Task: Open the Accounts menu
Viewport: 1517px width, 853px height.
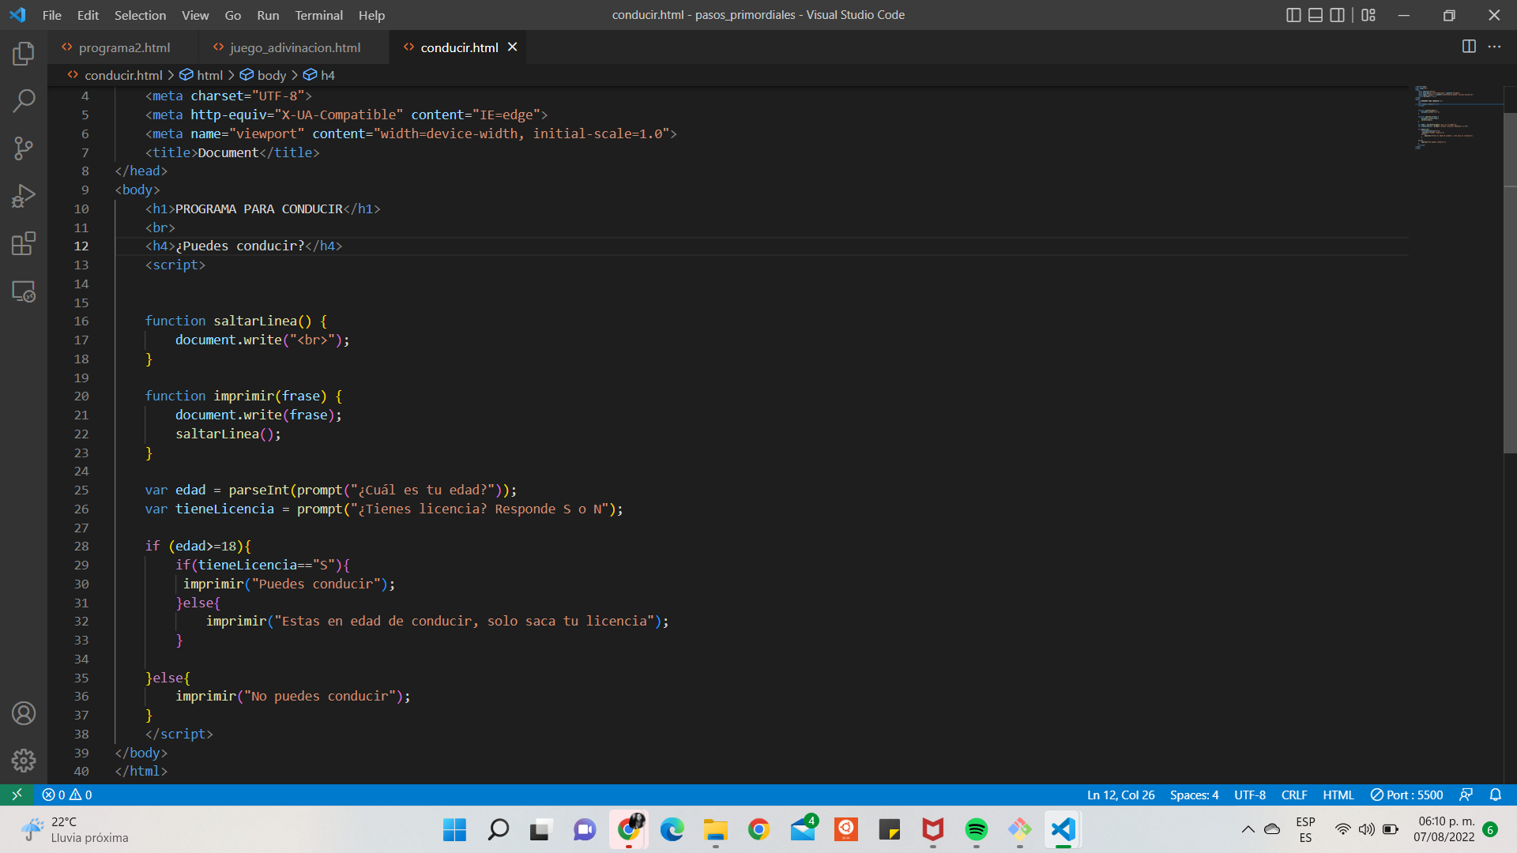Action: click(24, 713)
